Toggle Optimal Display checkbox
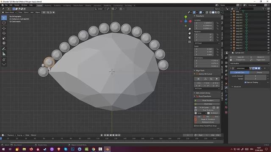The image size is (271, 152). coord(246,82)
